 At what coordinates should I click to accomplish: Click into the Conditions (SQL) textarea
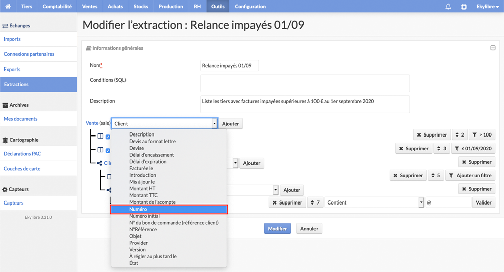(x=305, y=83)
